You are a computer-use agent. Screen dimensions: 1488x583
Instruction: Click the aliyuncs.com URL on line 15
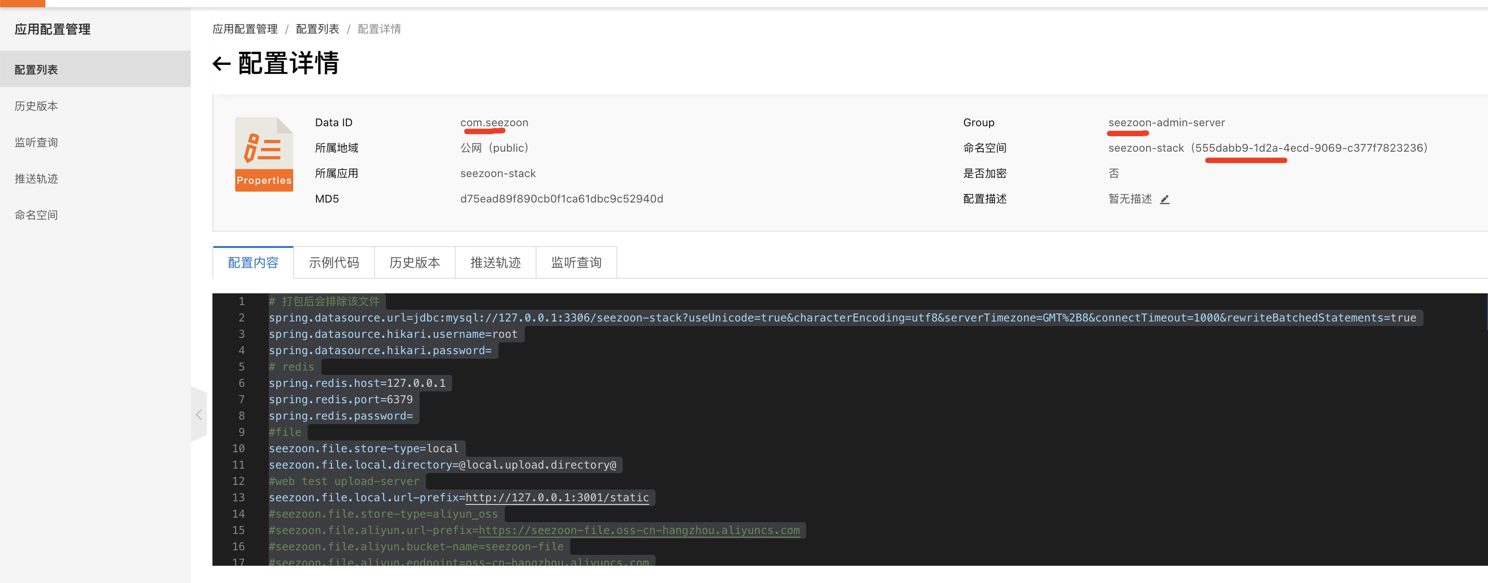(x=639, y=530)
